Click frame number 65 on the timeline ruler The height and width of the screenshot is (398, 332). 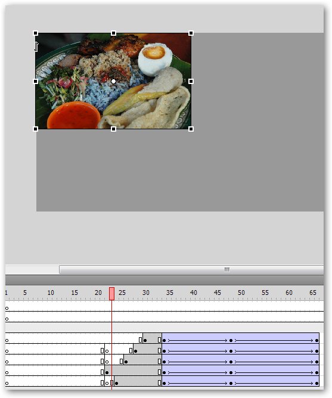[313, 293]
